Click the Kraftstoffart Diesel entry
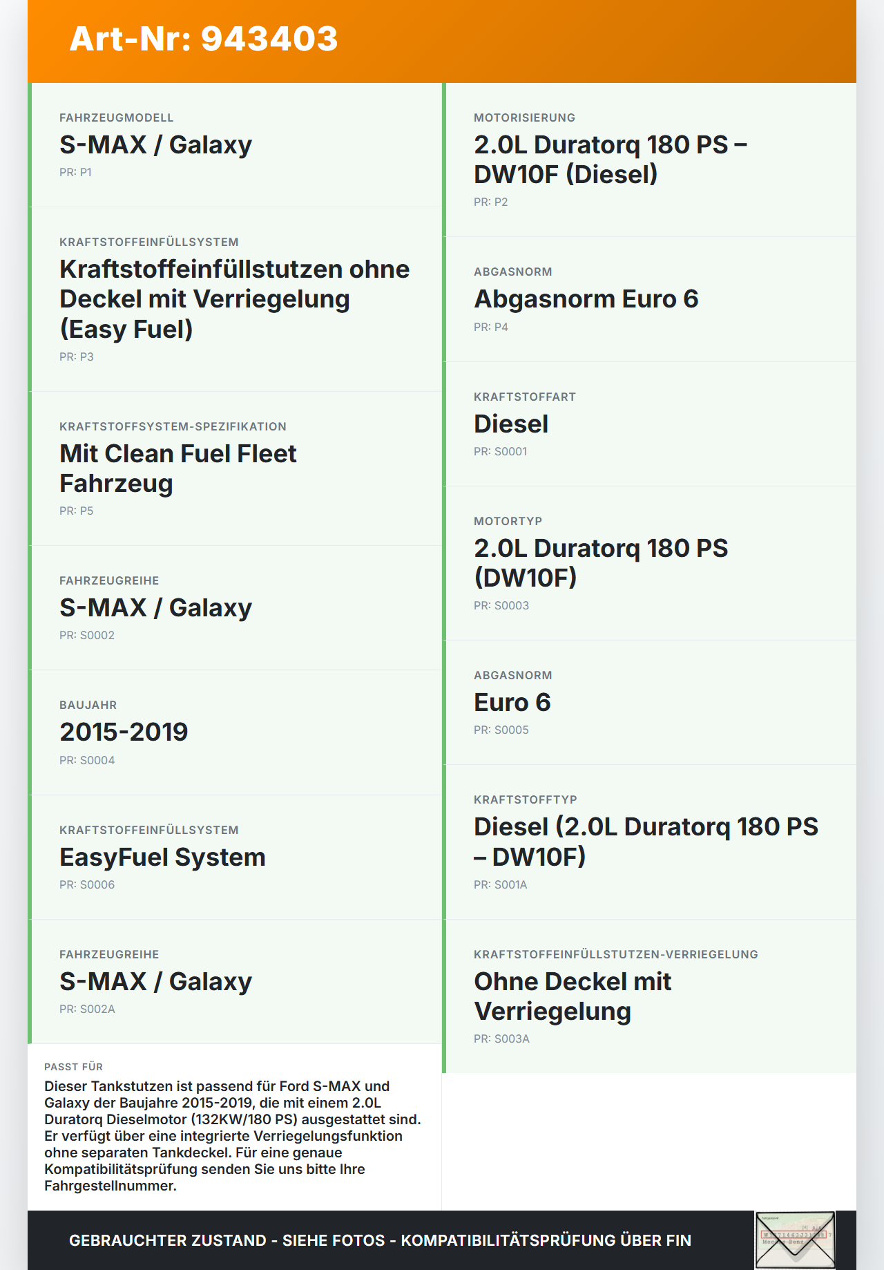Image resolution: width=884 pixels, height=1270 pixels. pos(649,424)
